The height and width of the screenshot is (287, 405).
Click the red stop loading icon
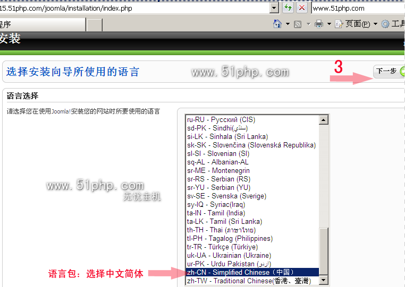tap(301, 7)
